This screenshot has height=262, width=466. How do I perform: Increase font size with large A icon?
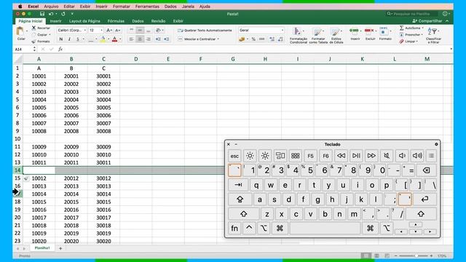tap(109, 31)
